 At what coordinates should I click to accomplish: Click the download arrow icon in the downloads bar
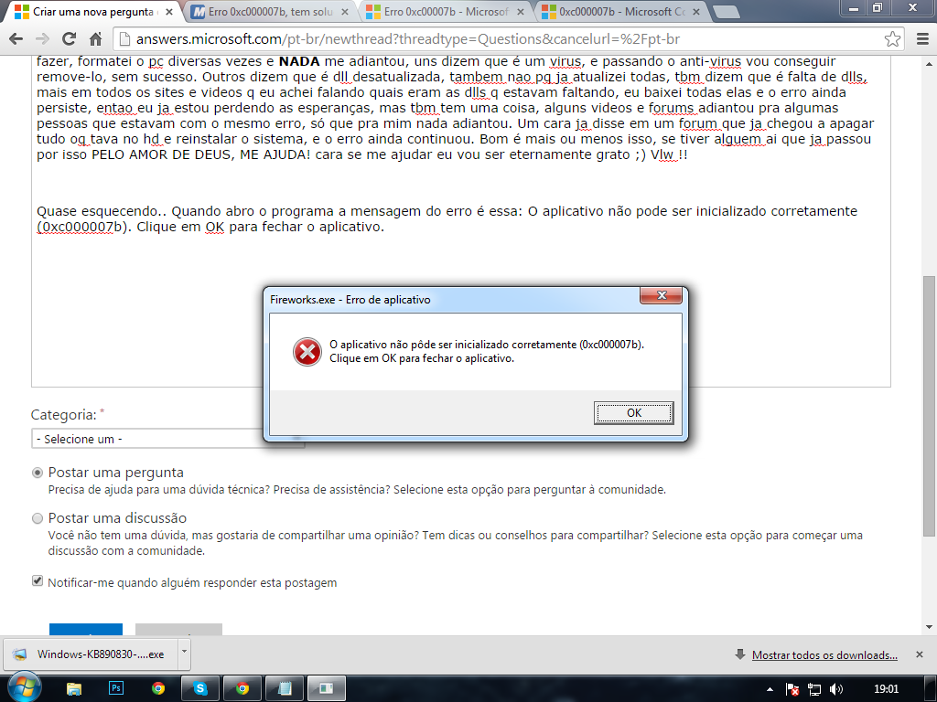pyautogui.click(x=739, y=654)
